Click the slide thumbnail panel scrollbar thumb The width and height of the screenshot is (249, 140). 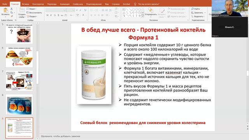[x=37, y=68]
